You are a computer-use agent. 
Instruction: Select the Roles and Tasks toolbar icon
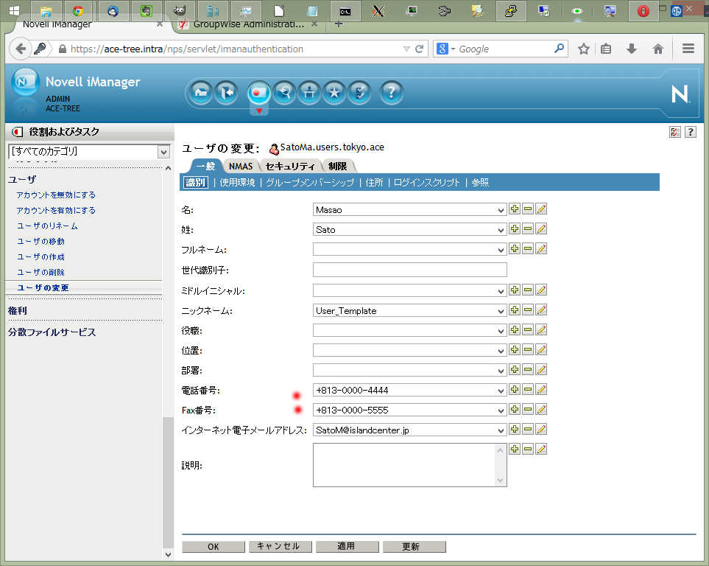click(x=259, y=93)
